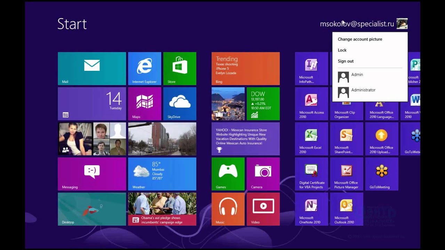445x250 pixels.
Task: Open the Photos tile
Action: pyautogui.click(x=162, y=139)
